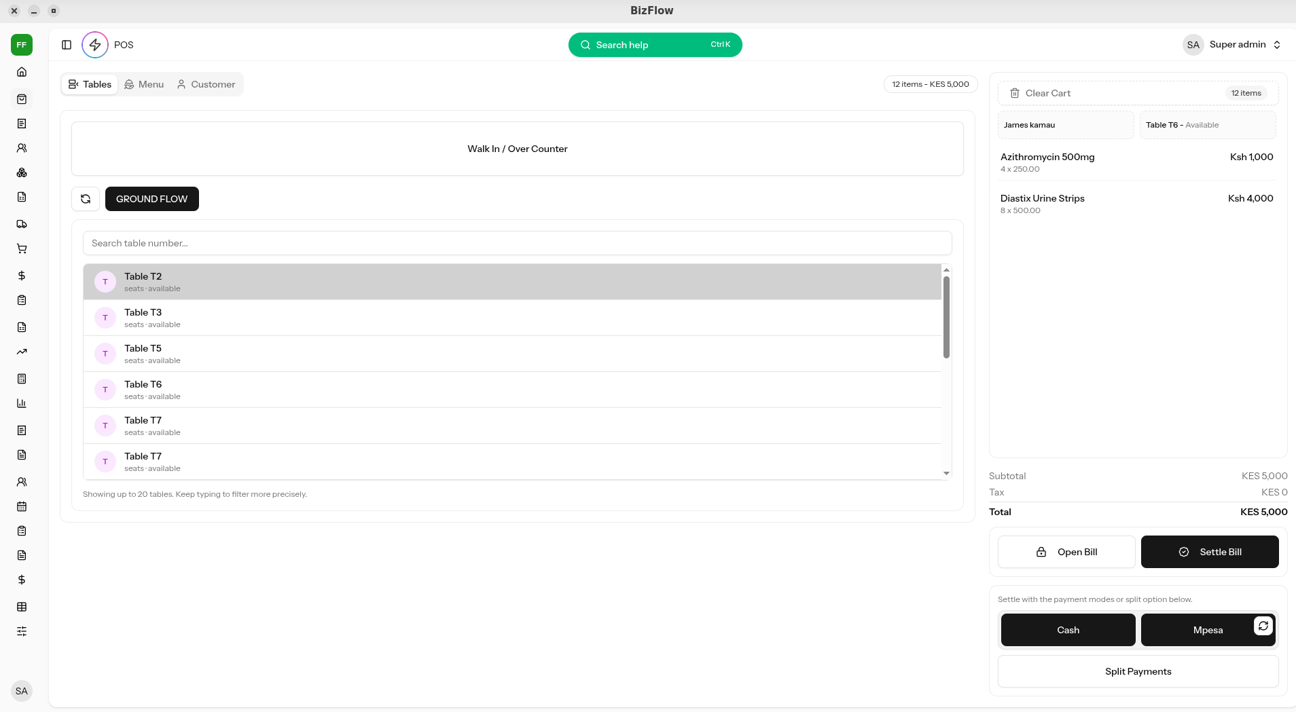Select the GROUND FLOW floor filter
Image resolution: width=1296 pixels, height=712 pixels.
[151, 199]
